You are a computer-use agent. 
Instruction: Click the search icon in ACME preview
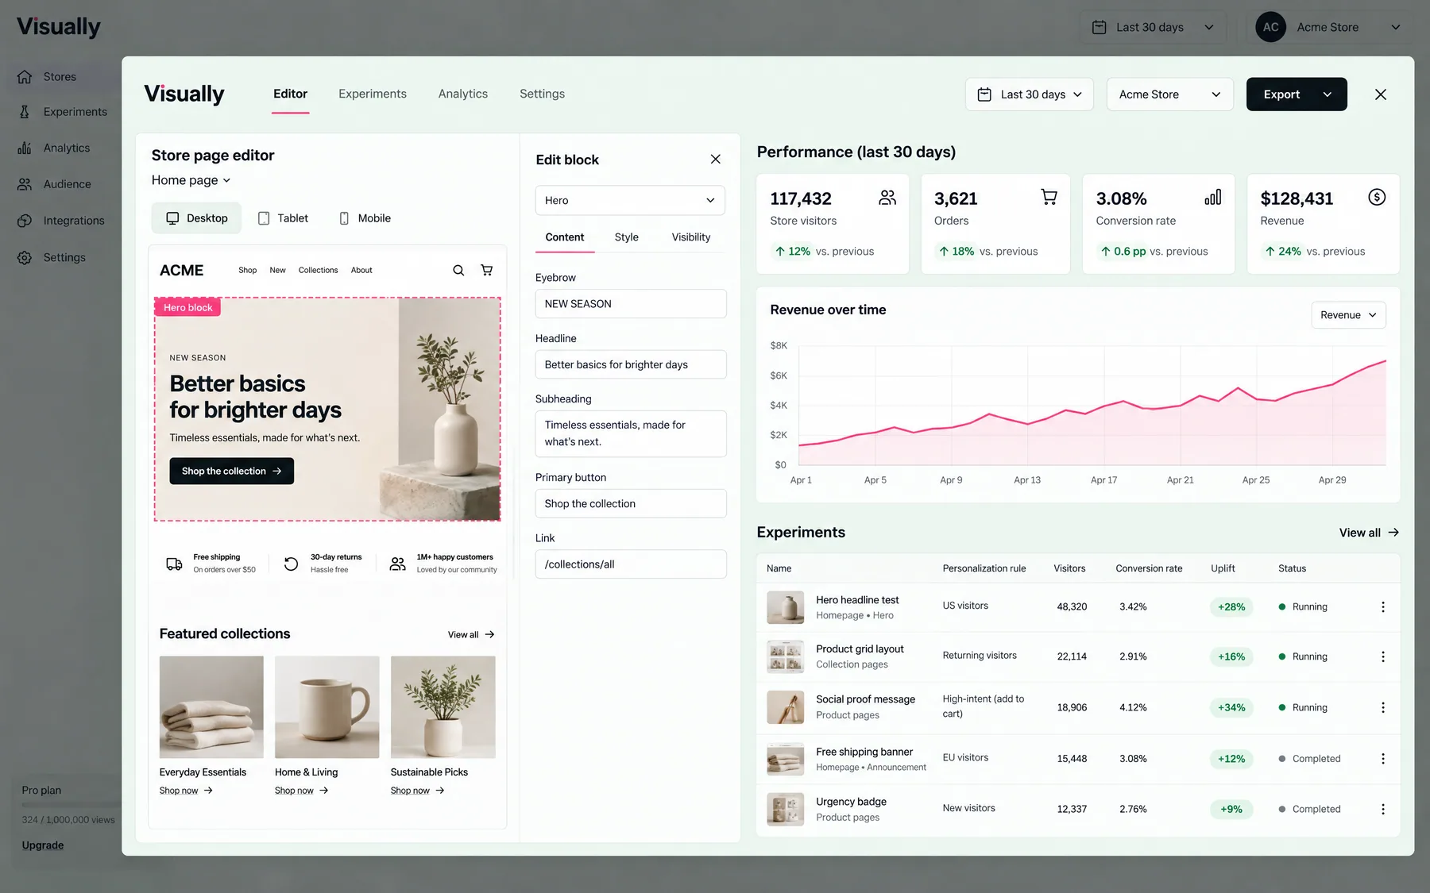[458, 270]
